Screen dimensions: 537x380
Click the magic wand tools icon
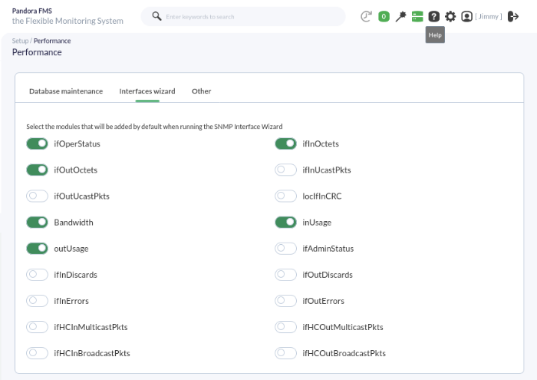coord(400,16)
